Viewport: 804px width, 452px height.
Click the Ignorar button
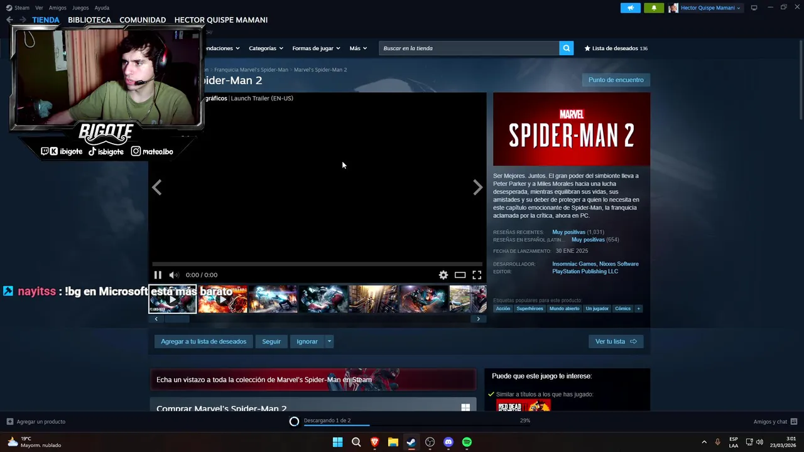307,342
